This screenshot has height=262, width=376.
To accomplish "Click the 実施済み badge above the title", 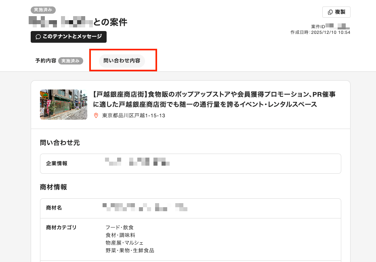I will [43, 10].
